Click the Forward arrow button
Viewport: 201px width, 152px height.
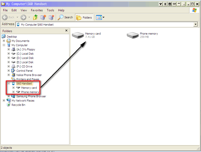pyautogui.click(x=23, y=17)
